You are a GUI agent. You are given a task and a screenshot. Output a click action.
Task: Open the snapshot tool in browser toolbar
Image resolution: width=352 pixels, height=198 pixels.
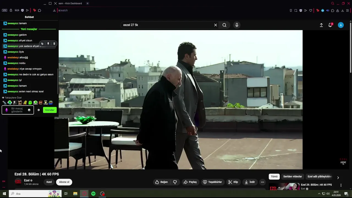pyautogui.click(x=296, y=10)
